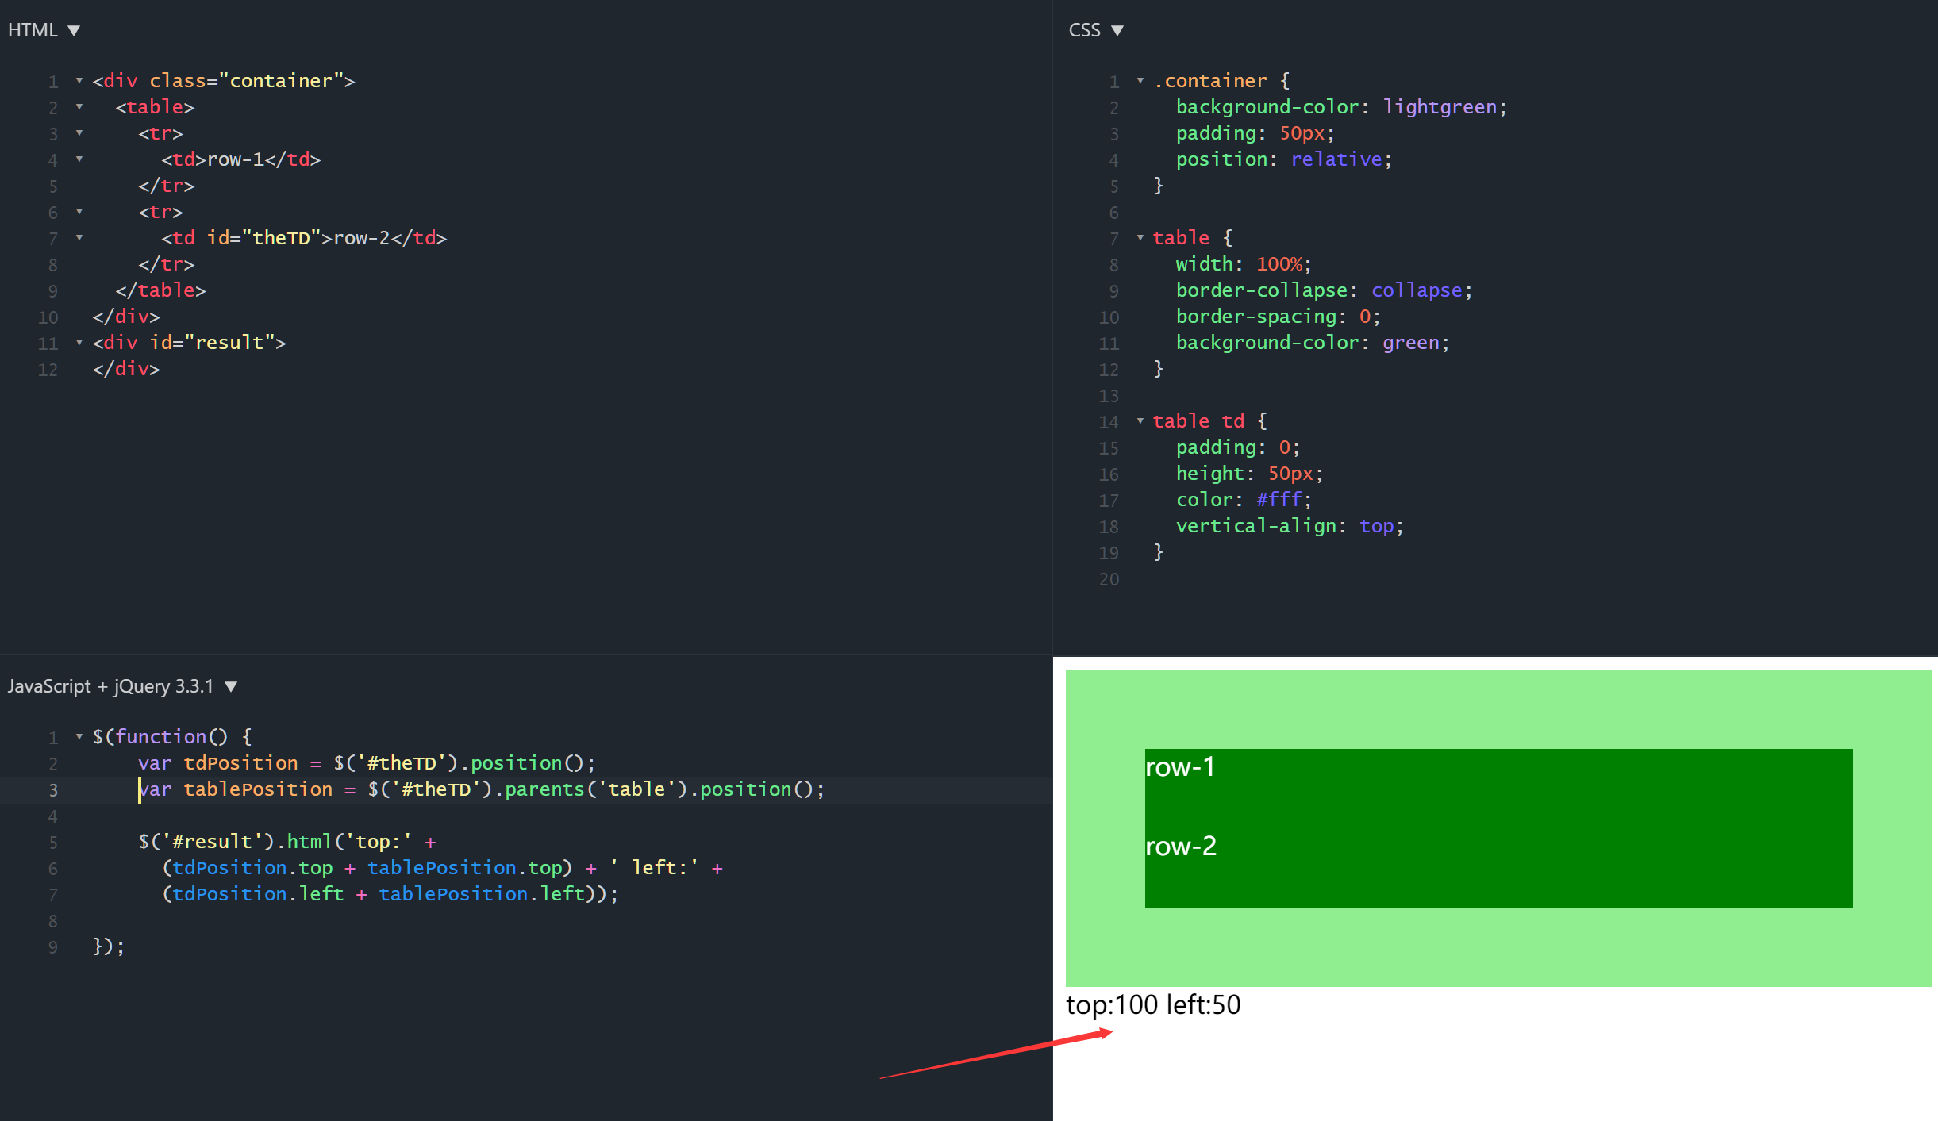Click the row-1 cell in the result preview
1938x1121 pixels.
tap(1498, 789)
